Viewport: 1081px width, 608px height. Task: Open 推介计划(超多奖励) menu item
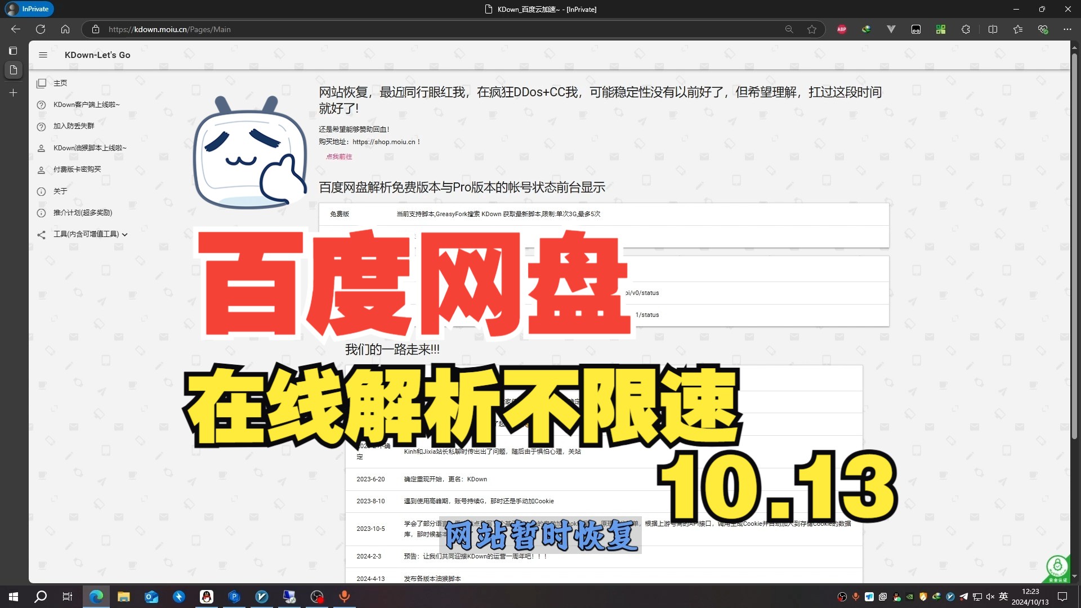pos(83,213)
